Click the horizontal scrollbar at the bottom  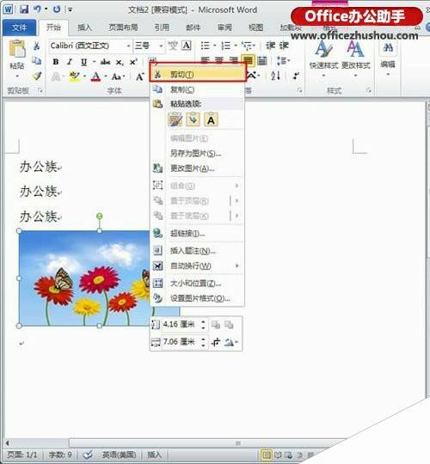tap(207, 443)
